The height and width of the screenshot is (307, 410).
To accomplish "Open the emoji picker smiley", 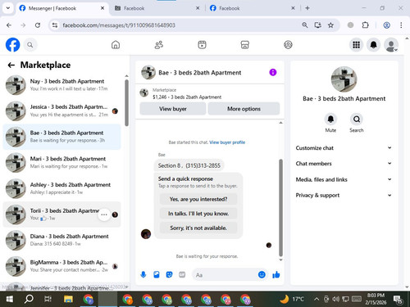I will tap(262, 275).
